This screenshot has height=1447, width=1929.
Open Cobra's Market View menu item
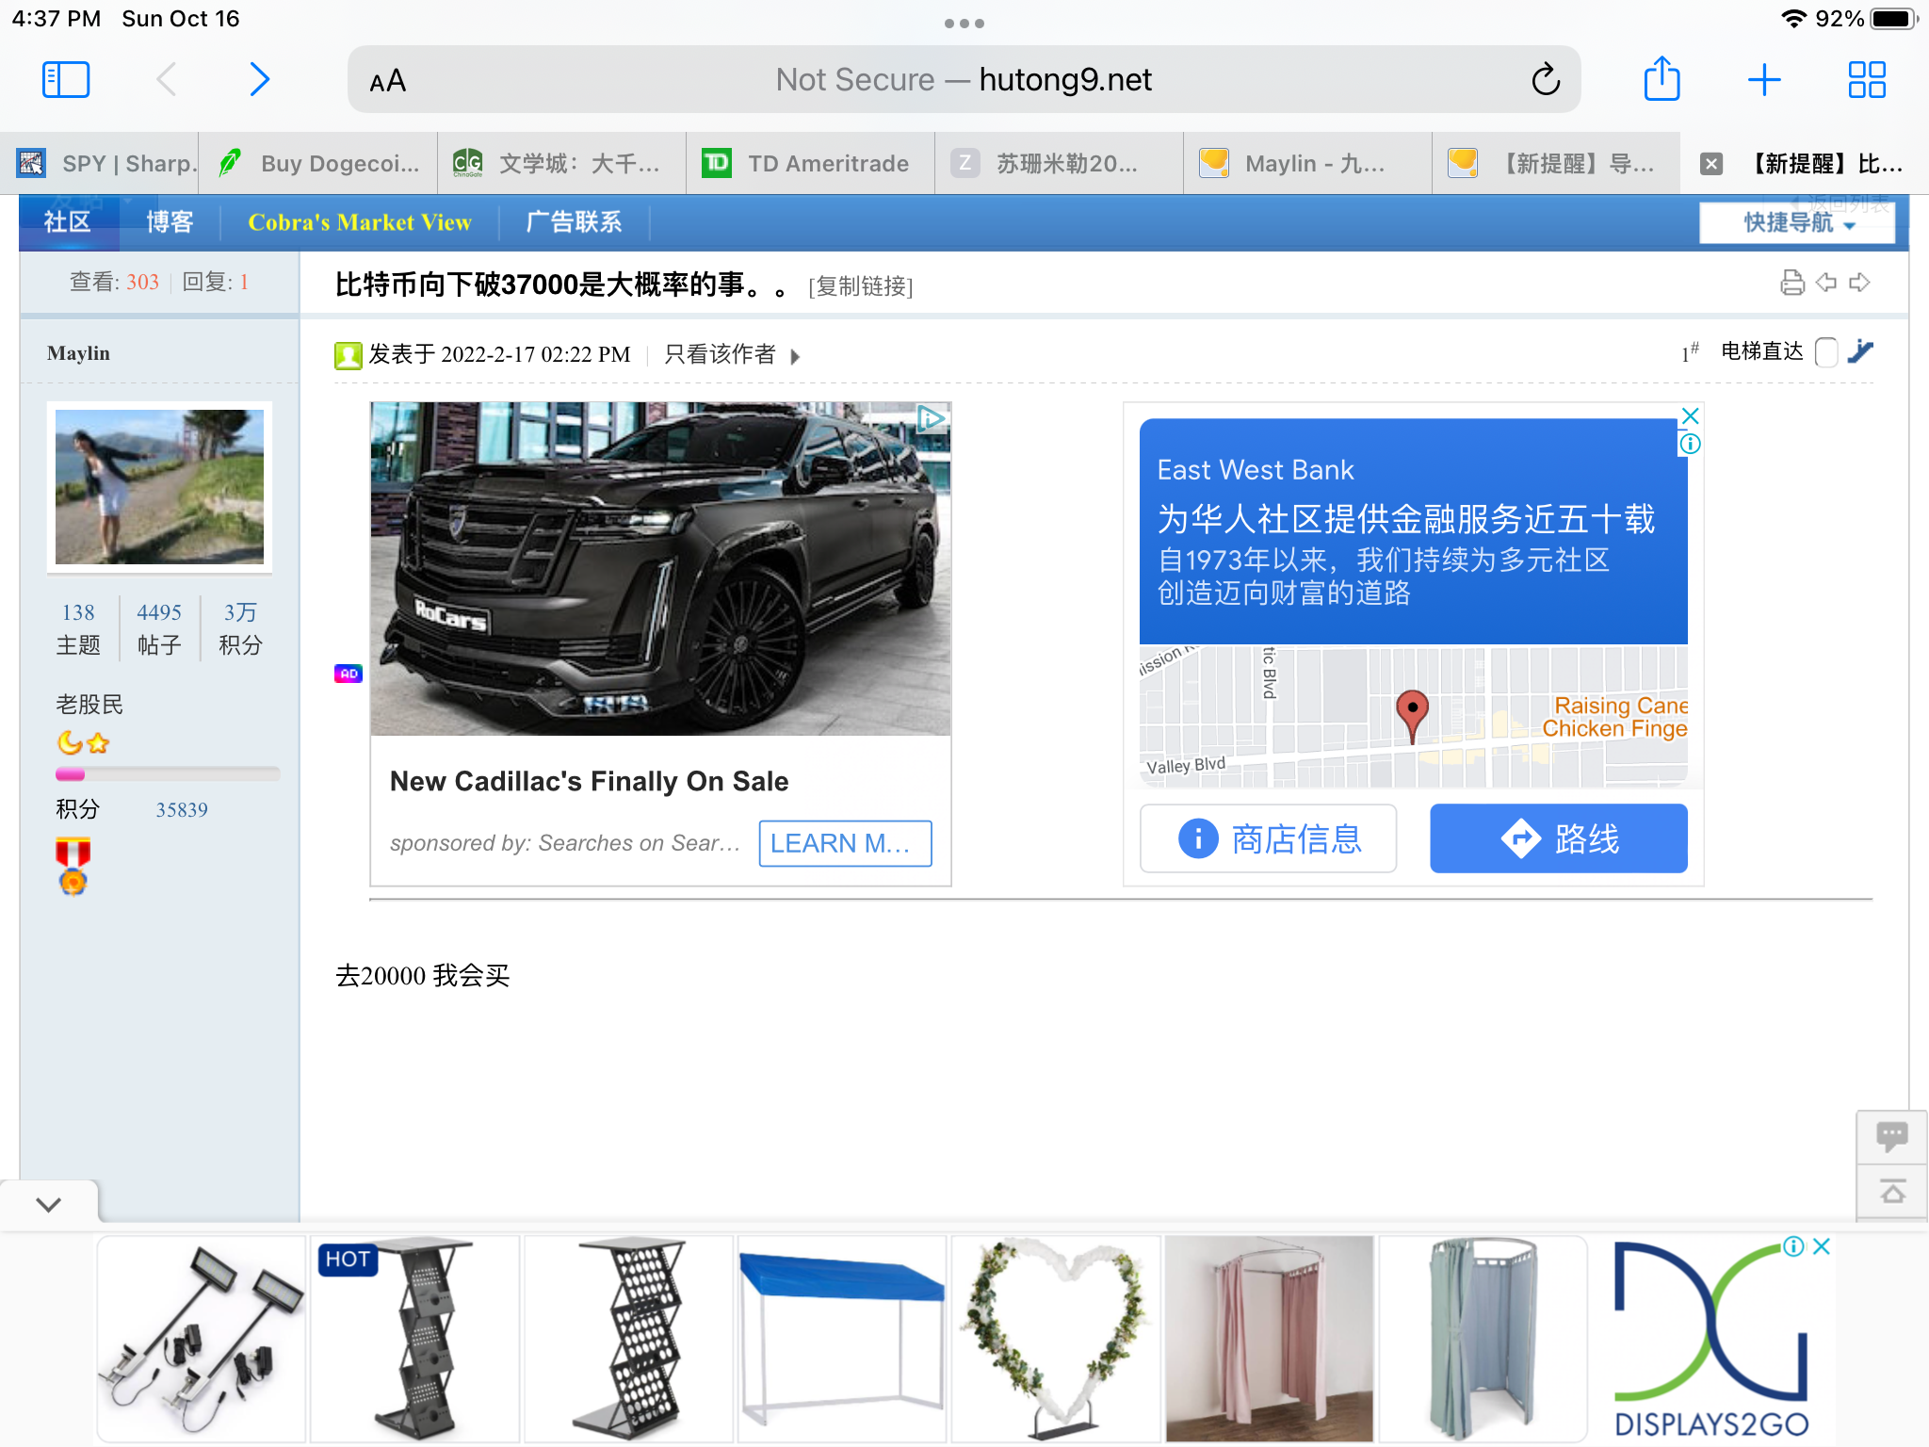(359, 222)
